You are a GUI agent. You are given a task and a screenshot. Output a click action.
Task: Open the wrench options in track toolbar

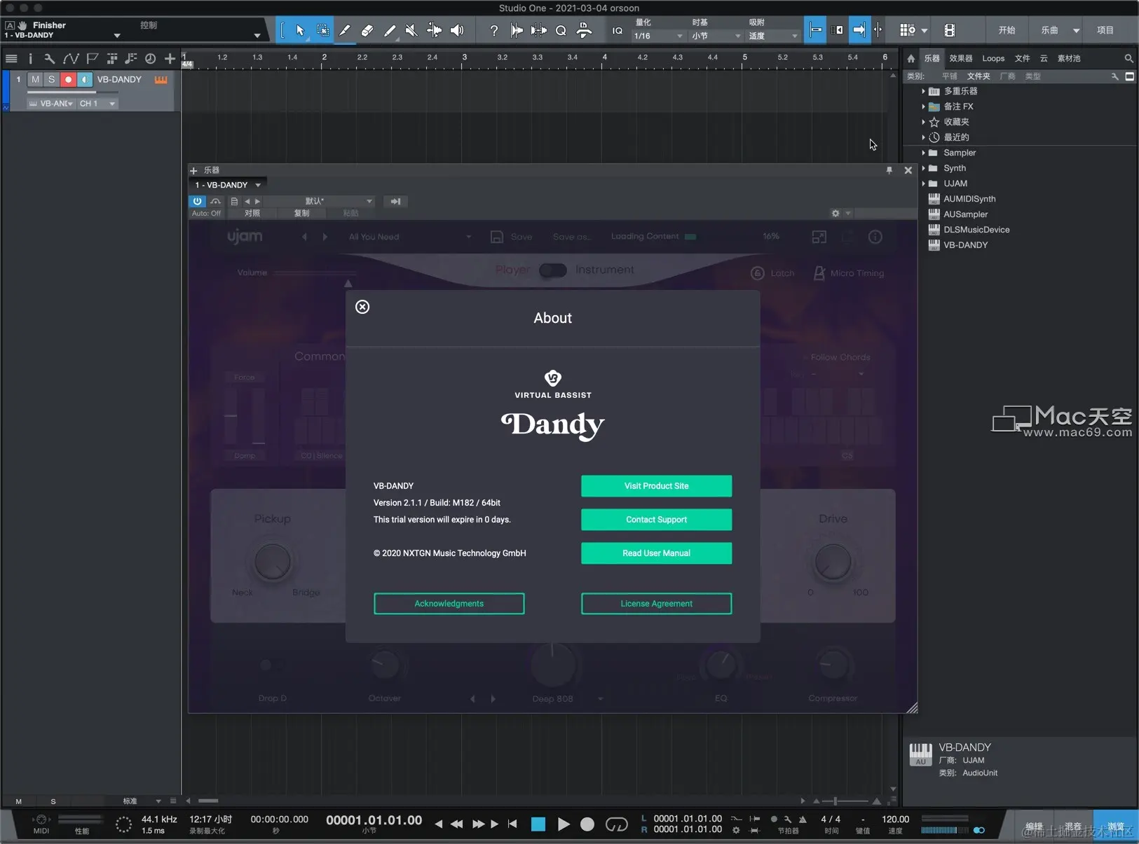[x=49, y=59]
